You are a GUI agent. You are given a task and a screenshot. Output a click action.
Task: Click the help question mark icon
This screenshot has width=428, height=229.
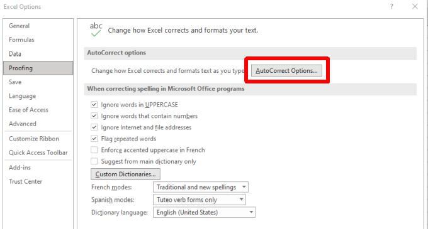391,6
